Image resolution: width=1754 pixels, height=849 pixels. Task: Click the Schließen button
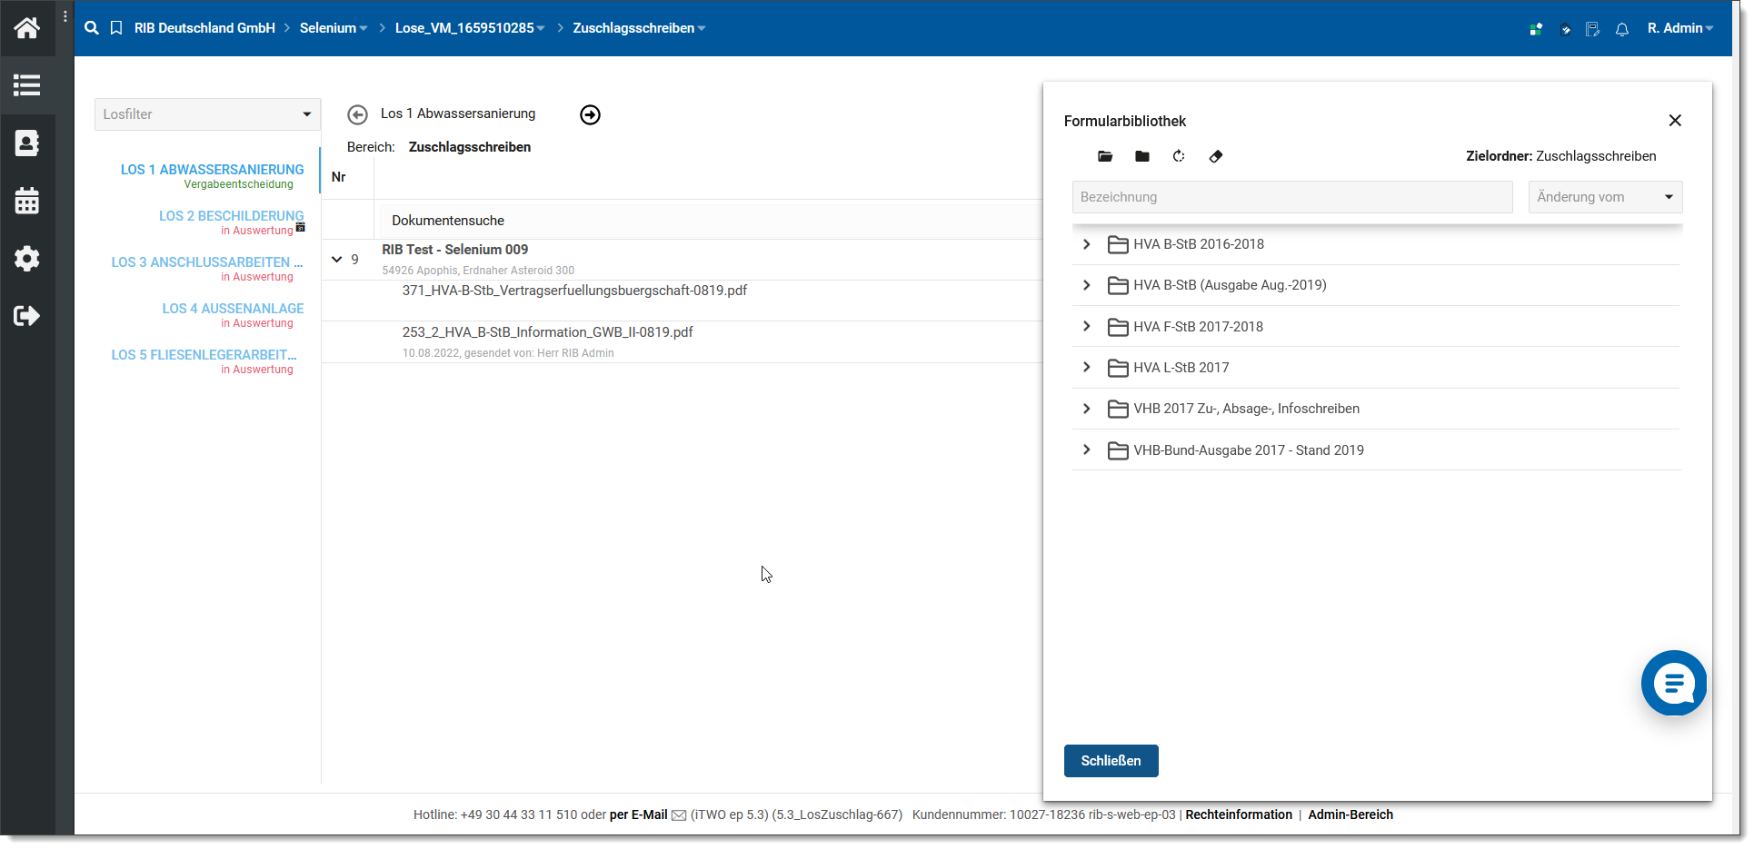[x=1111, y=761]
